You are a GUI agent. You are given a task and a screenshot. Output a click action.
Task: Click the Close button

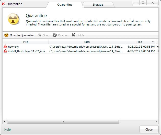pyautogui.click(x=149, y=129)
